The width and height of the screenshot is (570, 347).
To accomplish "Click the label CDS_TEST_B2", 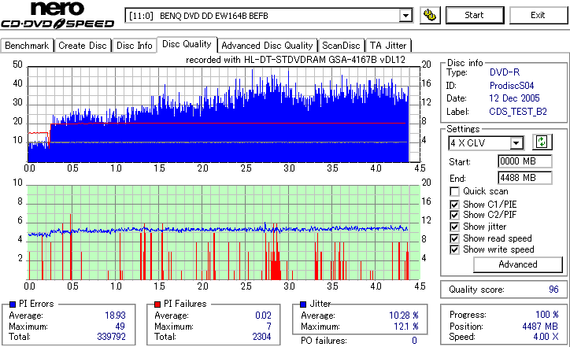I will [518, 112].
